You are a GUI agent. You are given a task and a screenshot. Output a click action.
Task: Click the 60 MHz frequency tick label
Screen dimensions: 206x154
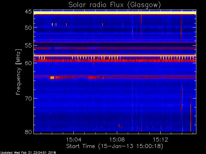(x=28, y=63)
